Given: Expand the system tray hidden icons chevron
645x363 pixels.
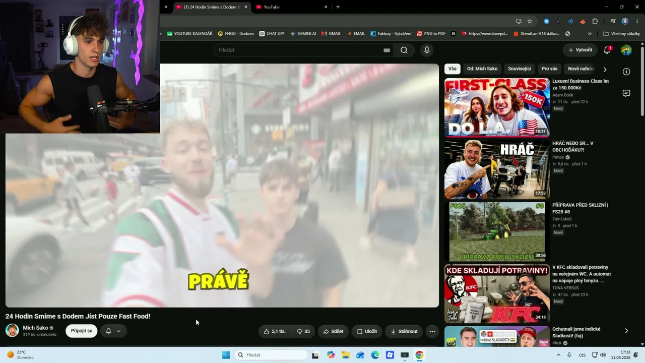Looking at the screenshot, I should click(x=558, y=355).
